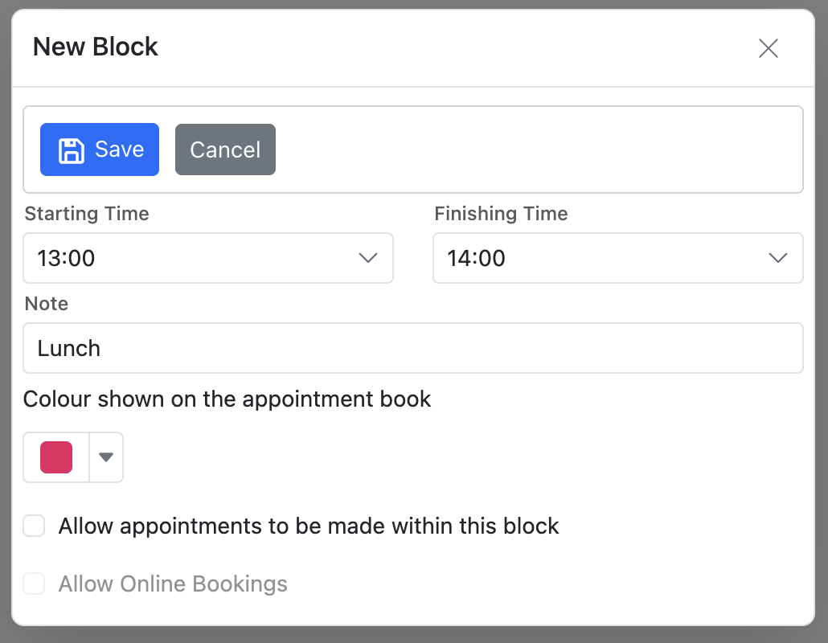This screenshot has width=828, height=643.
Task: Click the Finishing Time field label
Action: [501, 214]
